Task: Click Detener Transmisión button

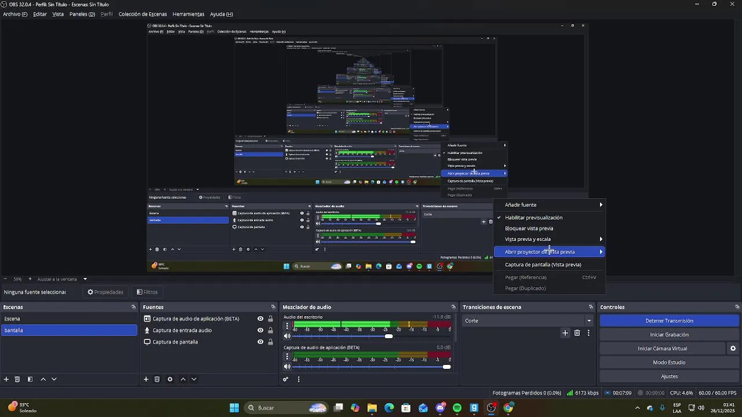Action: (669, 321)
